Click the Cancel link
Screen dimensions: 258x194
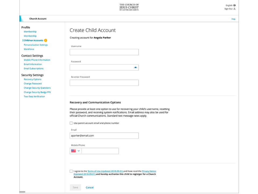tap(89, 188)
